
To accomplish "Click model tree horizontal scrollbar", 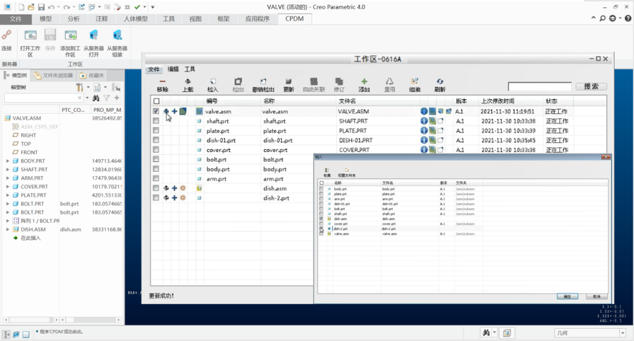I will tap(31, 320).
